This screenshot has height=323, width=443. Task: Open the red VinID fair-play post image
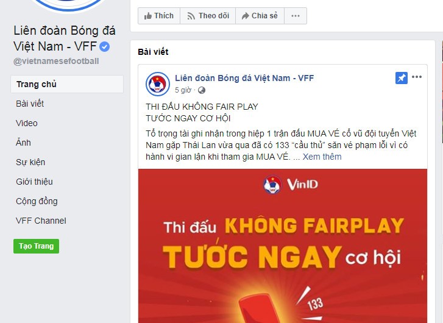[x=283, y=246]
